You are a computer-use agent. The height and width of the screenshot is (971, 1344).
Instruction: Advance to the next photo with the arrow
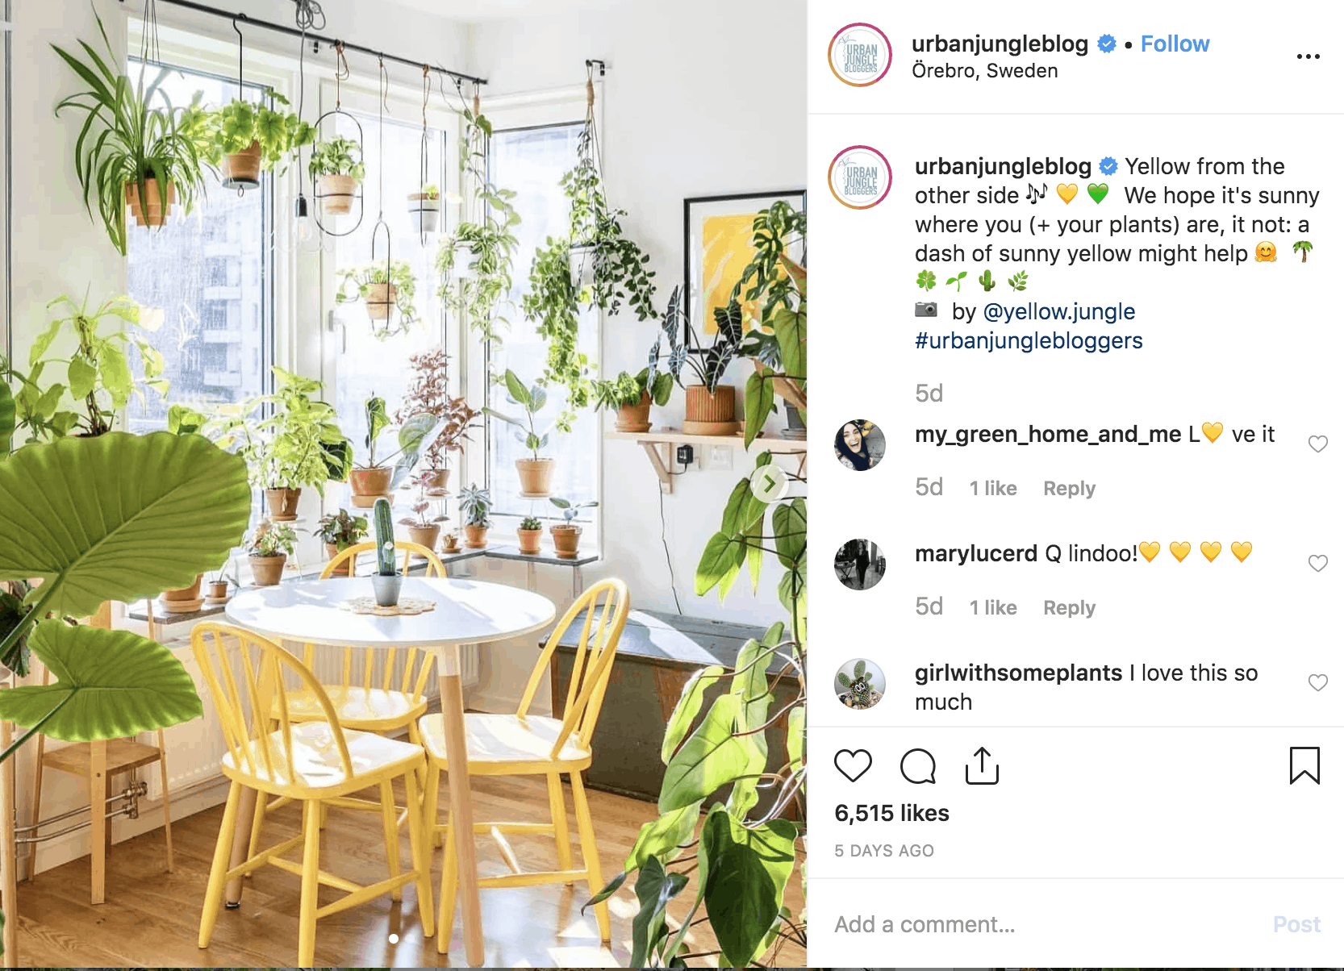[770, 484]
